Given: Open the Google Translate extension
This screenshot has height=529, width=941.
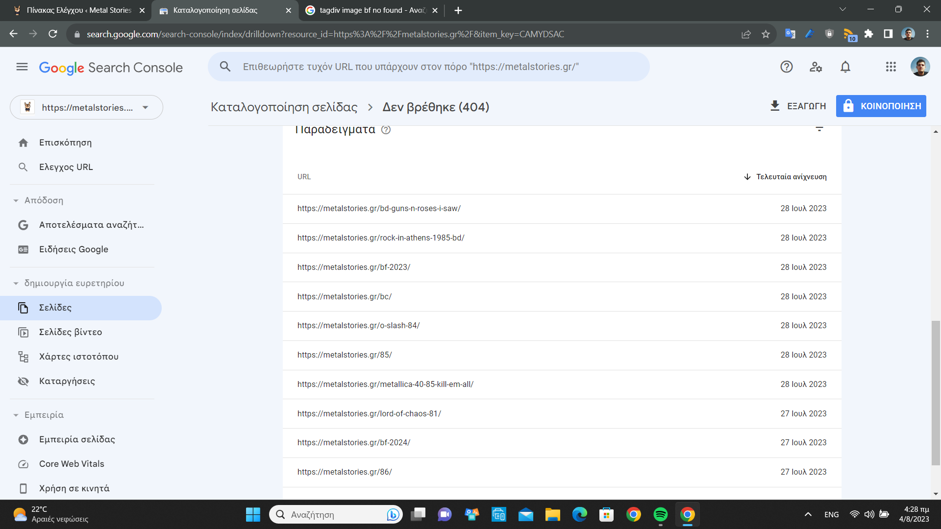Looking at the screenshot, I should [x=790, y=34].
